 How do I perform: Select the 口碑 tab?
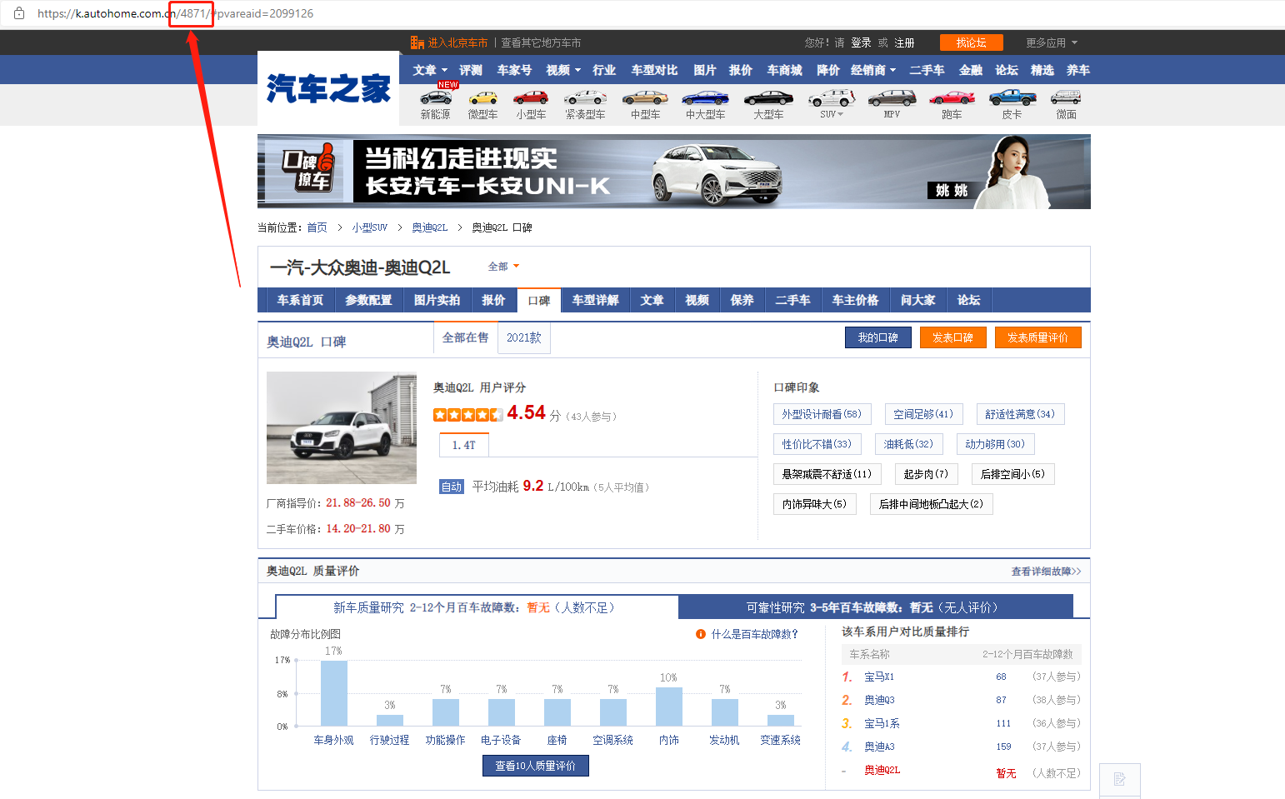(x=539, y=301)
